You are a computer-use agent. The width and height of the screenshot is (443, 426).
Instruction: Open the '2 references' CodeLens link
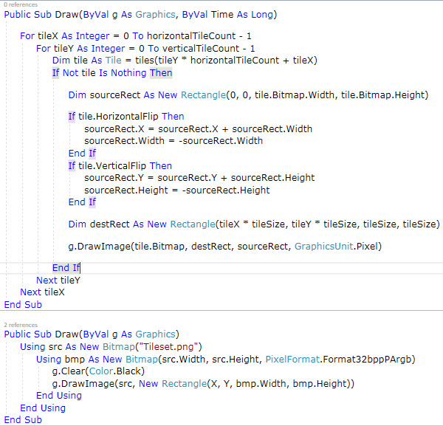21,325
